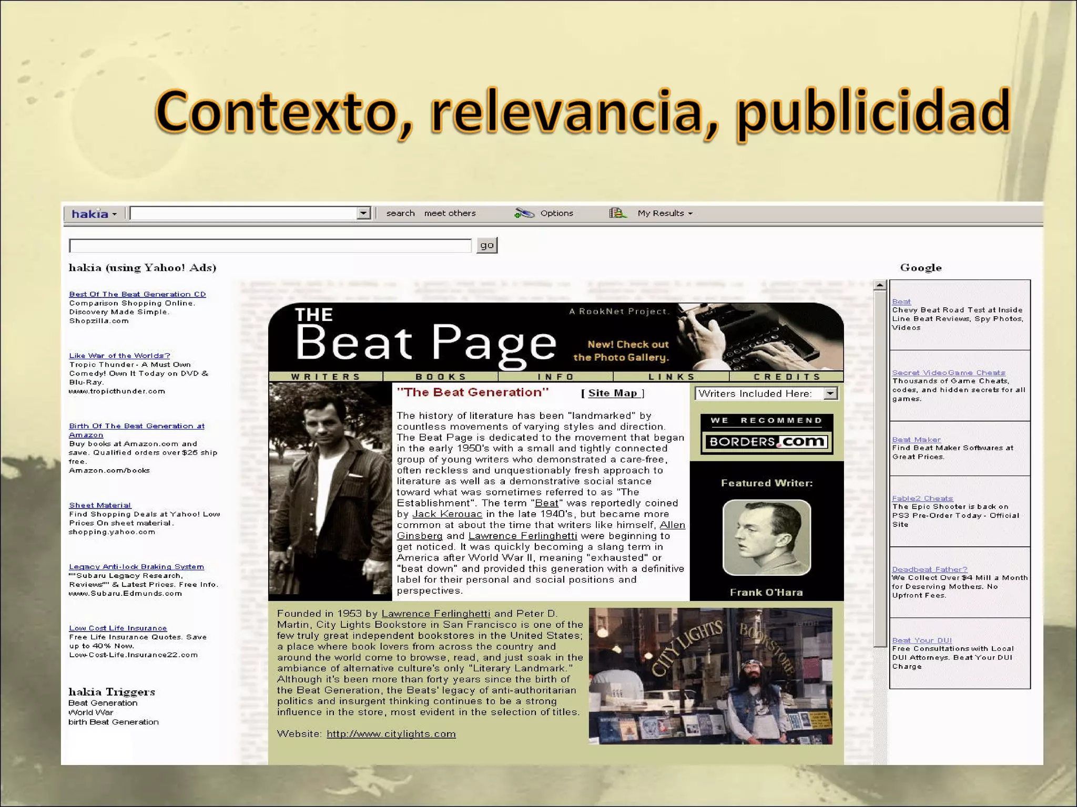This screenshot has width=1077, height=807.
Task: Click the search toolbar button
Action: (x=400, y=213)
